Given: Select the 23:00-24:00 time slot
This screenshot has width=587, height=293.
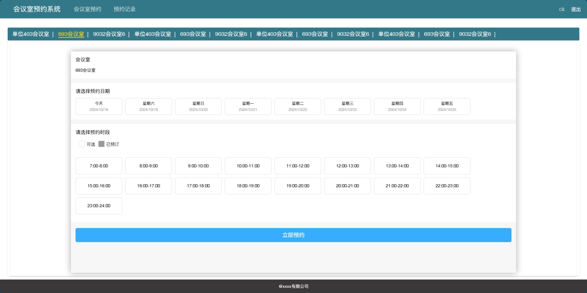Looking at the screenshot, I should point(99,206).
